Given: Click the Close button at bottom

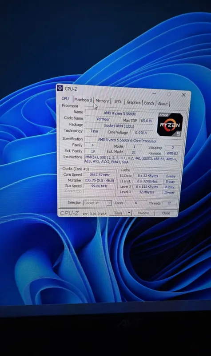Looking at the screenshot, I should pos(166,213).
